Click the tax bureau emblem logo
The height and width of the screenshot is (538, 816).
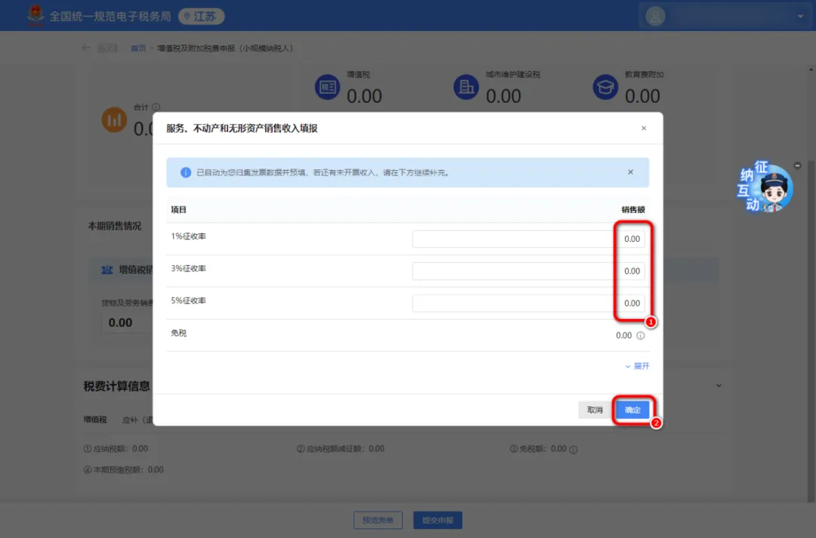pos(36,16)
